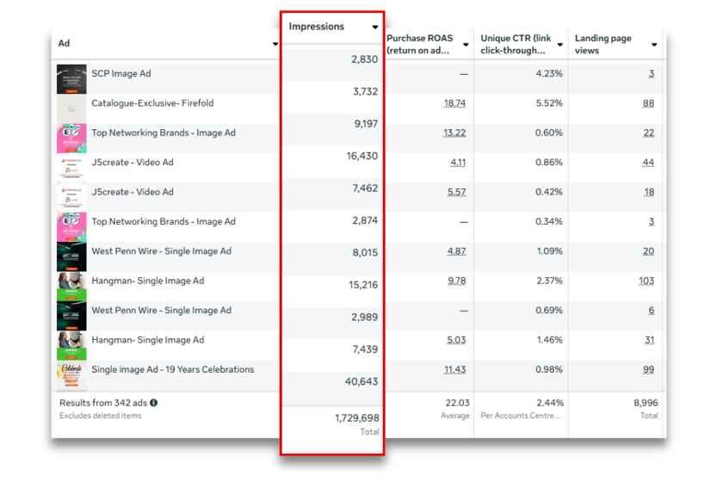Open the Purchase ROAS column dropdown

(x=466, y=45)
